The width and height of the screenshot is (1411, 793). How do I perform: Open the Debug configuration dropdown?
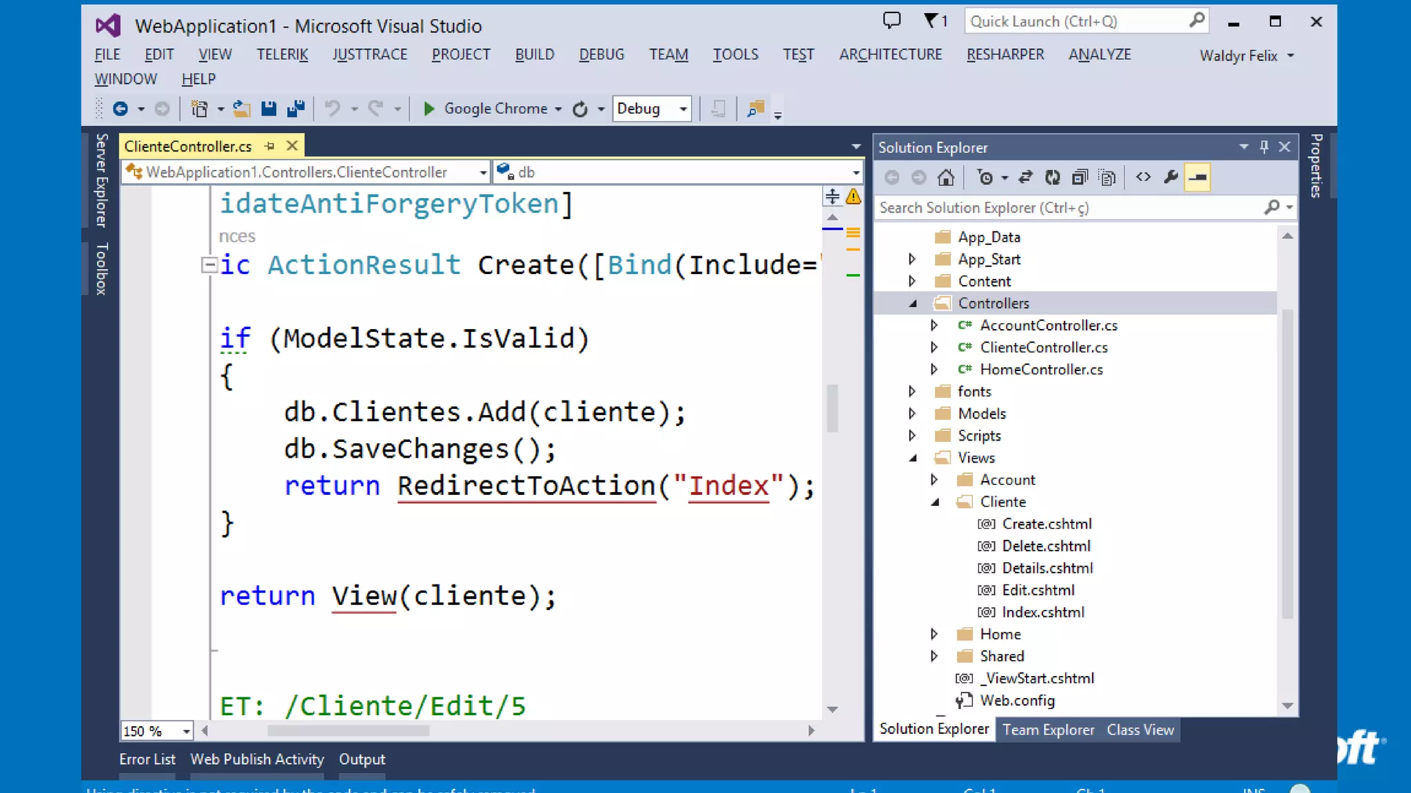tap(683, 109)
